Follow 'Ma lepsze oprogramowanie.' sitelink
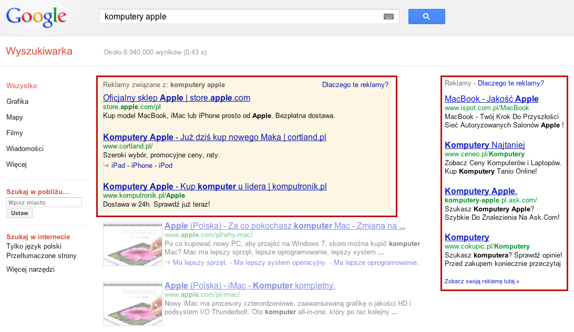Screen dimensions: 574x332 pyautogui.click(x=376, y=263)
